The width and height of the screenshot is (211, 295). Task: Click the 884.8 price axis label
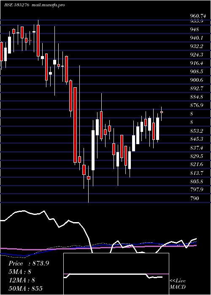(196, 97)
